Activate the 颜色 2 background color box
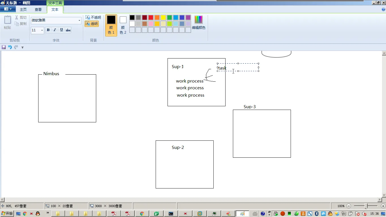Image resolution: width=386 pixels, height=217 pixels. [x=123, y=25]
